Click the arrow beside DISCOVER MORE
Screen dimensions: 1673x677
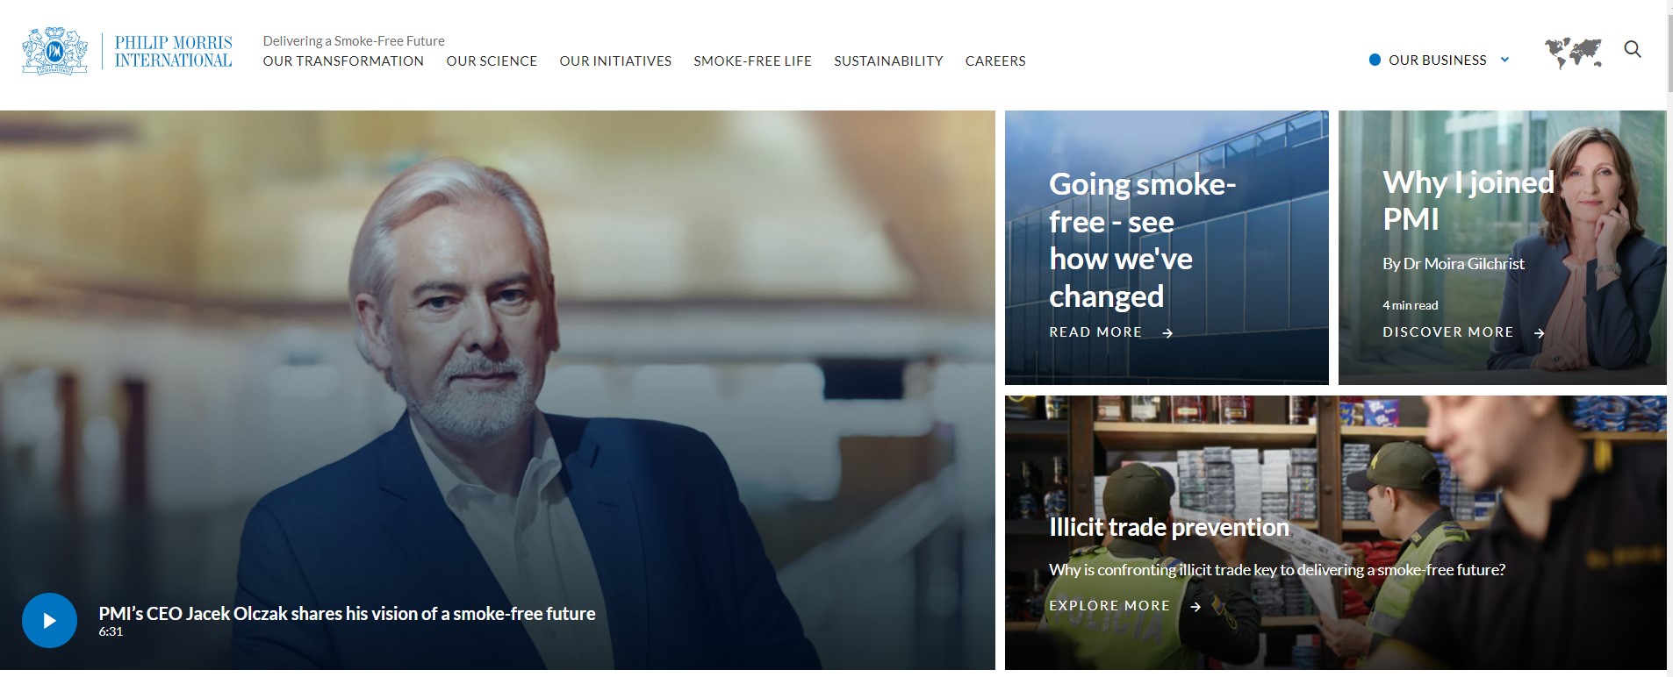(x=1539, y=333)
